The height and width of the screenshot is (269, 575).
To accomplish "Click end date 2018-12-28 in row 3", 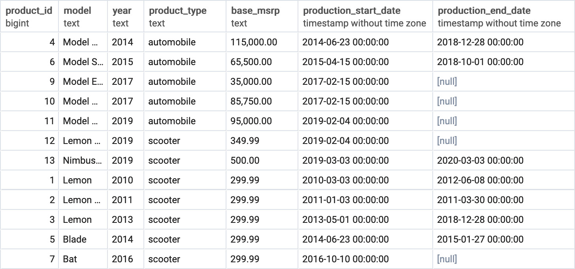I will point(504,219).
